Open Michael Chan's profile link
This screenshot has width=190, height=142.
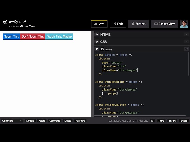point(27,26)
